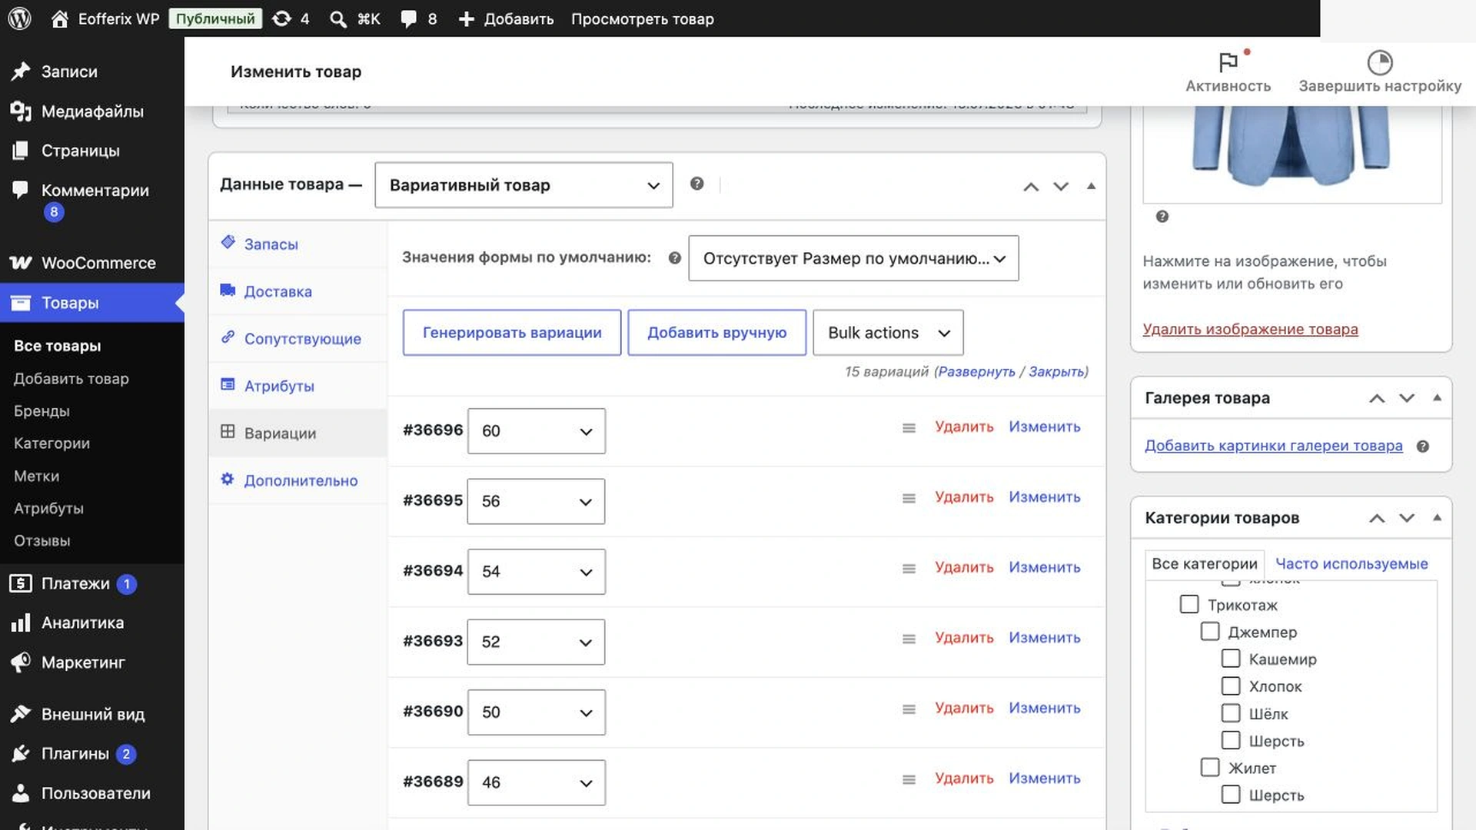Click the help icon for default form values

pyautogui.click(x=674, y=258)
